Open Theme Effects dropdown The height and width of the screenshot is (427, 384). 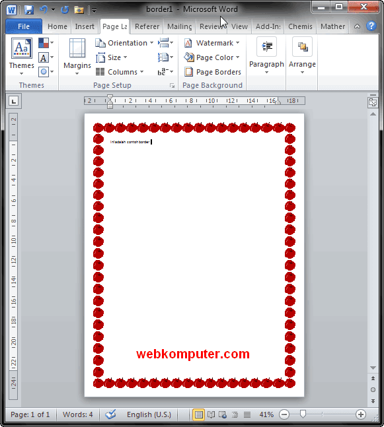pos(46,72)
